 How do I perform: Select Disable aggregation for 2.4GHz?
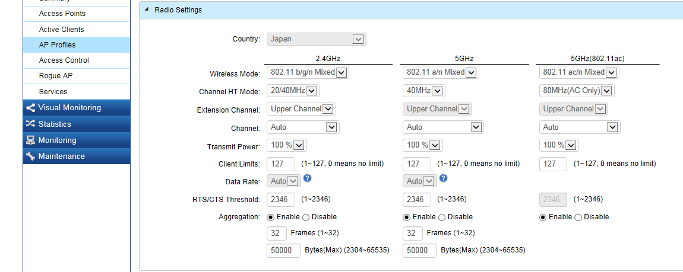click(x=306, y=217)
